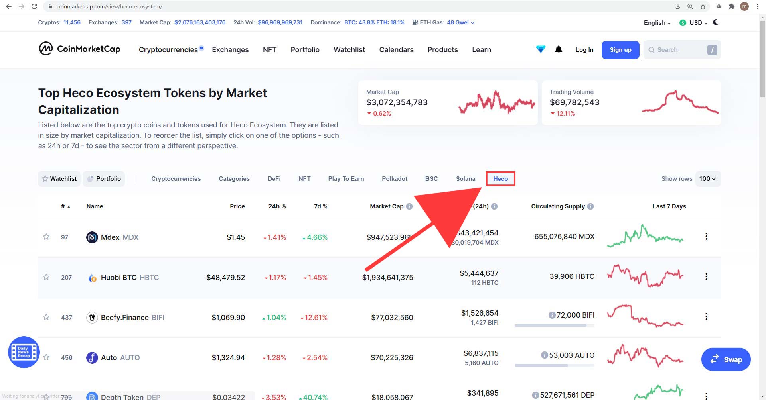Open the browser extensions puzzle icon
The height and width of the screenshot is (400, 766).
731,6
